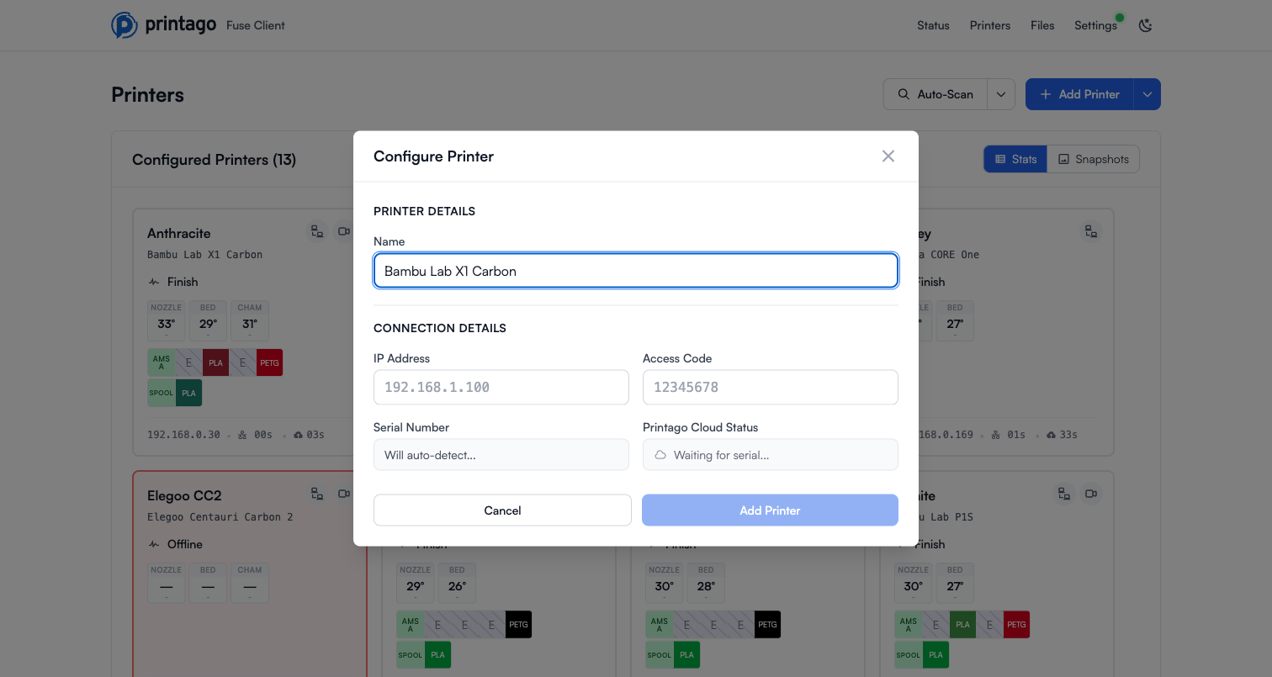The width and height of the screenshot is (1272, 677).
Task: Click network icon on Elegoo CC2 card
Action: click(317, 494)
